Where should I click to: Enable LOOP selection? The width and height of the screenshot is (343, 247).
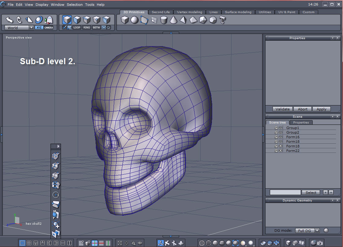(77, 28)
